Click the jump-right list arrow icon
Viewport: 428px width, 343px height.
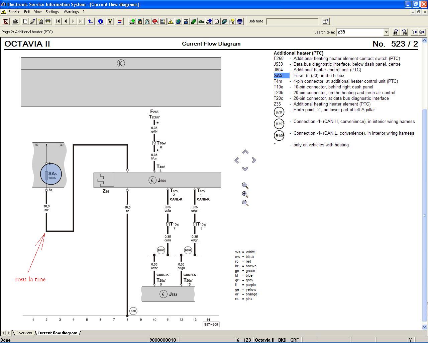[422, 32]
